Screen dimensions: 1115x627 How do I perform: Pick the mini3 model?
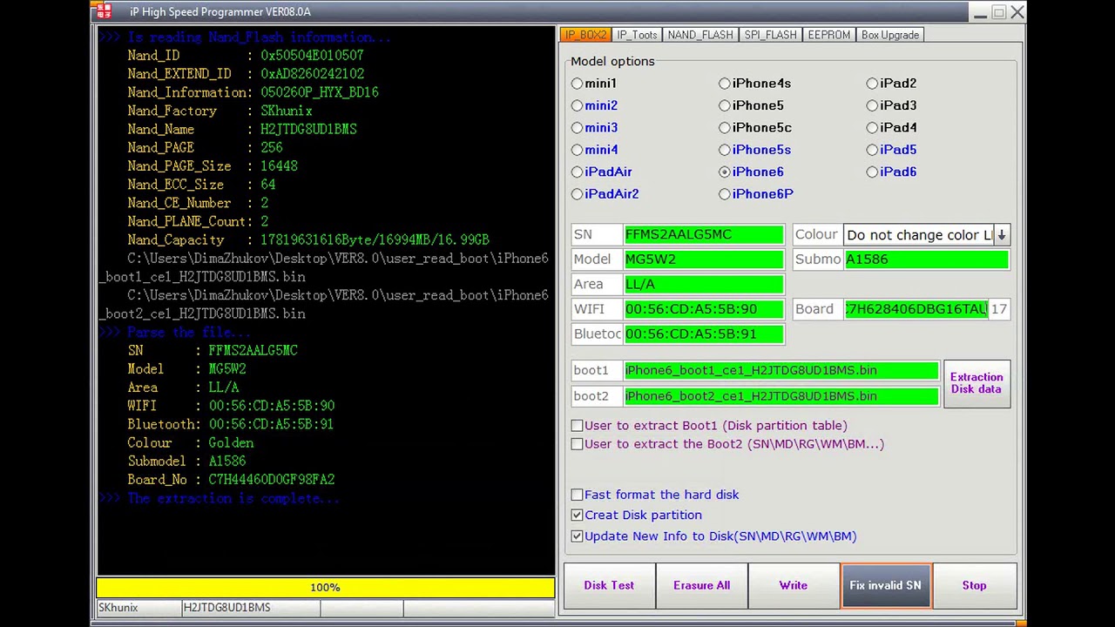point(577,128)
